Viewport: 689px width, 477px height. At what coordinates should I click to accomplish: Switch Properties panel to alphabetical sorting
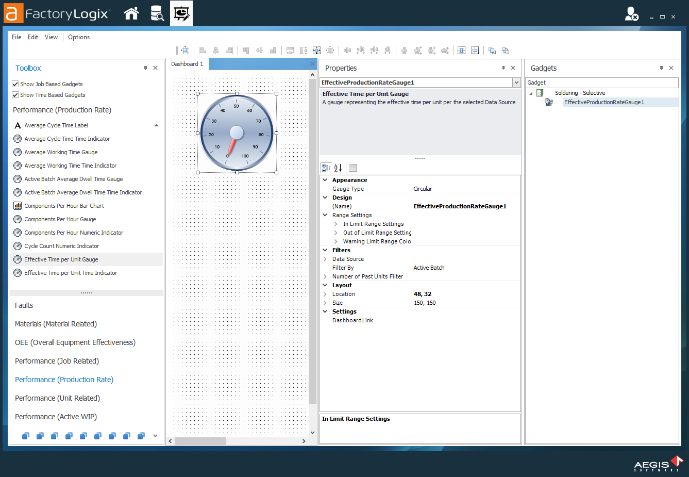[x=338, y=168]
